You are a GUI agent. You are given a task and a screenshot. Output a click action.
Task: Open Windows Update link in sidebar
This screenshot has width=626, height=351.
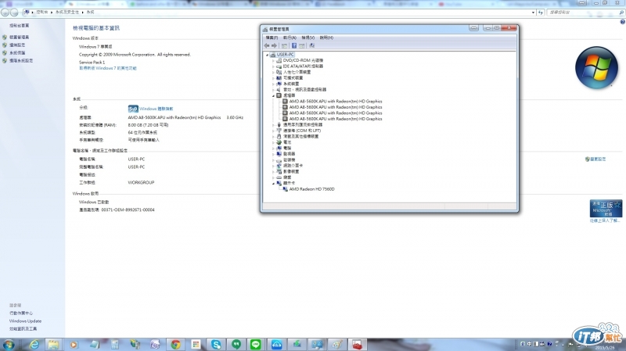tap(25, 321)
